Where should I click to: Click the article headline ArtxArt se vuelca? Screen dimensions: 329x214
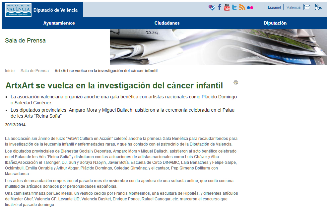(114, 85)
